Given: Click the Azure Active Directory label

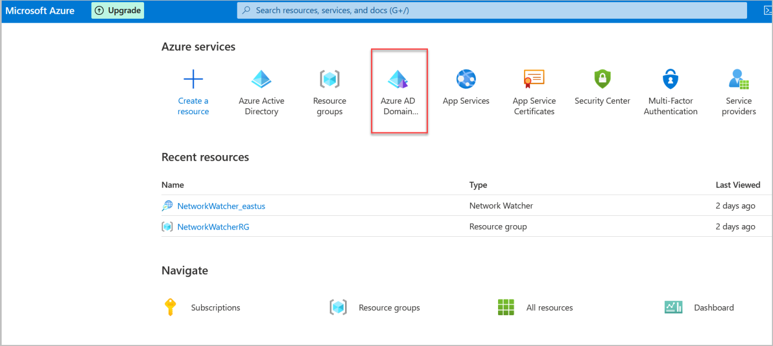Looking at the screenshot, I should (261, 106).
